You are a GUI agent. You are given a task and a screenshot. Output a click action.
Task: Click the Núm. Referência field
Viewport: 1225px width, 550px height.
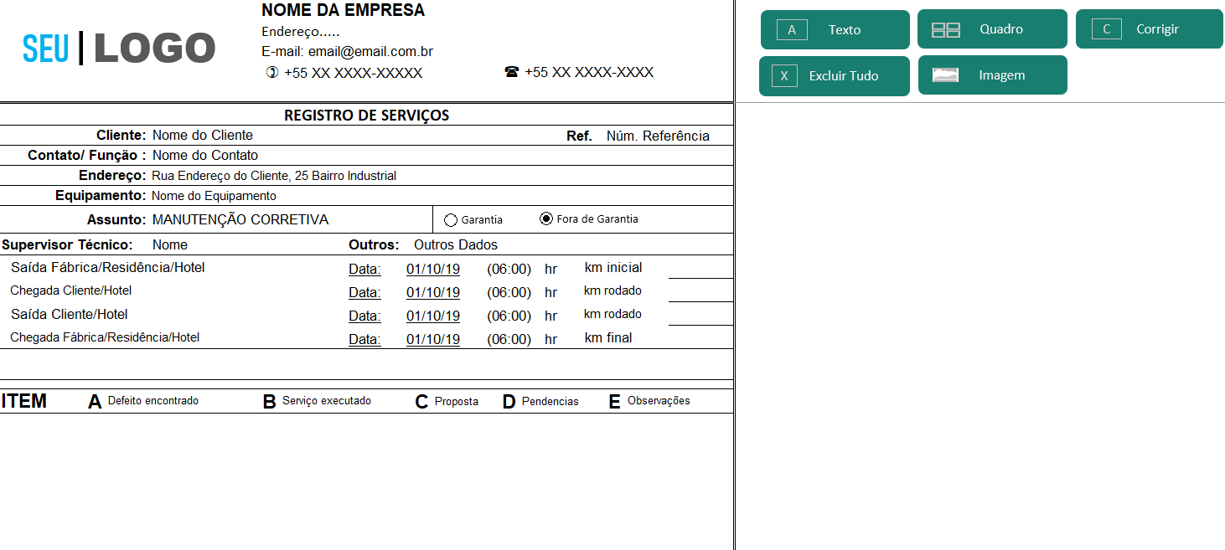click(658, 136)
